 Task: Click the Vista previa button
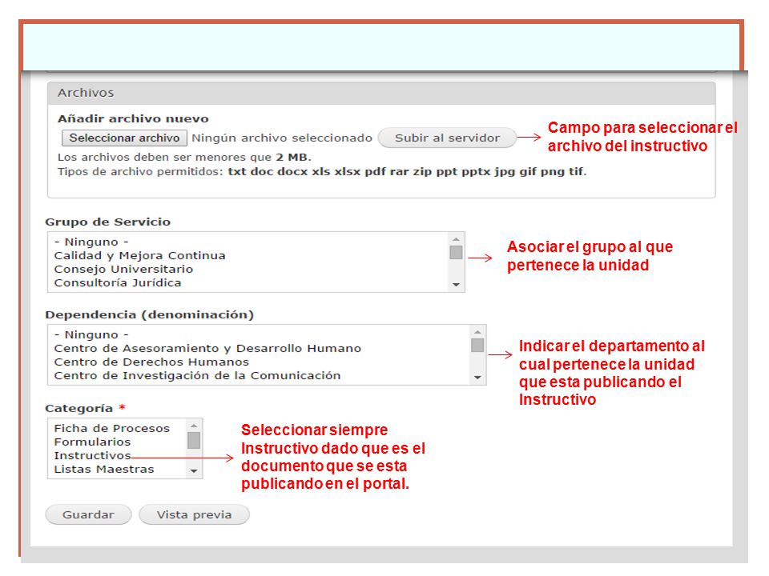(194, 514)
